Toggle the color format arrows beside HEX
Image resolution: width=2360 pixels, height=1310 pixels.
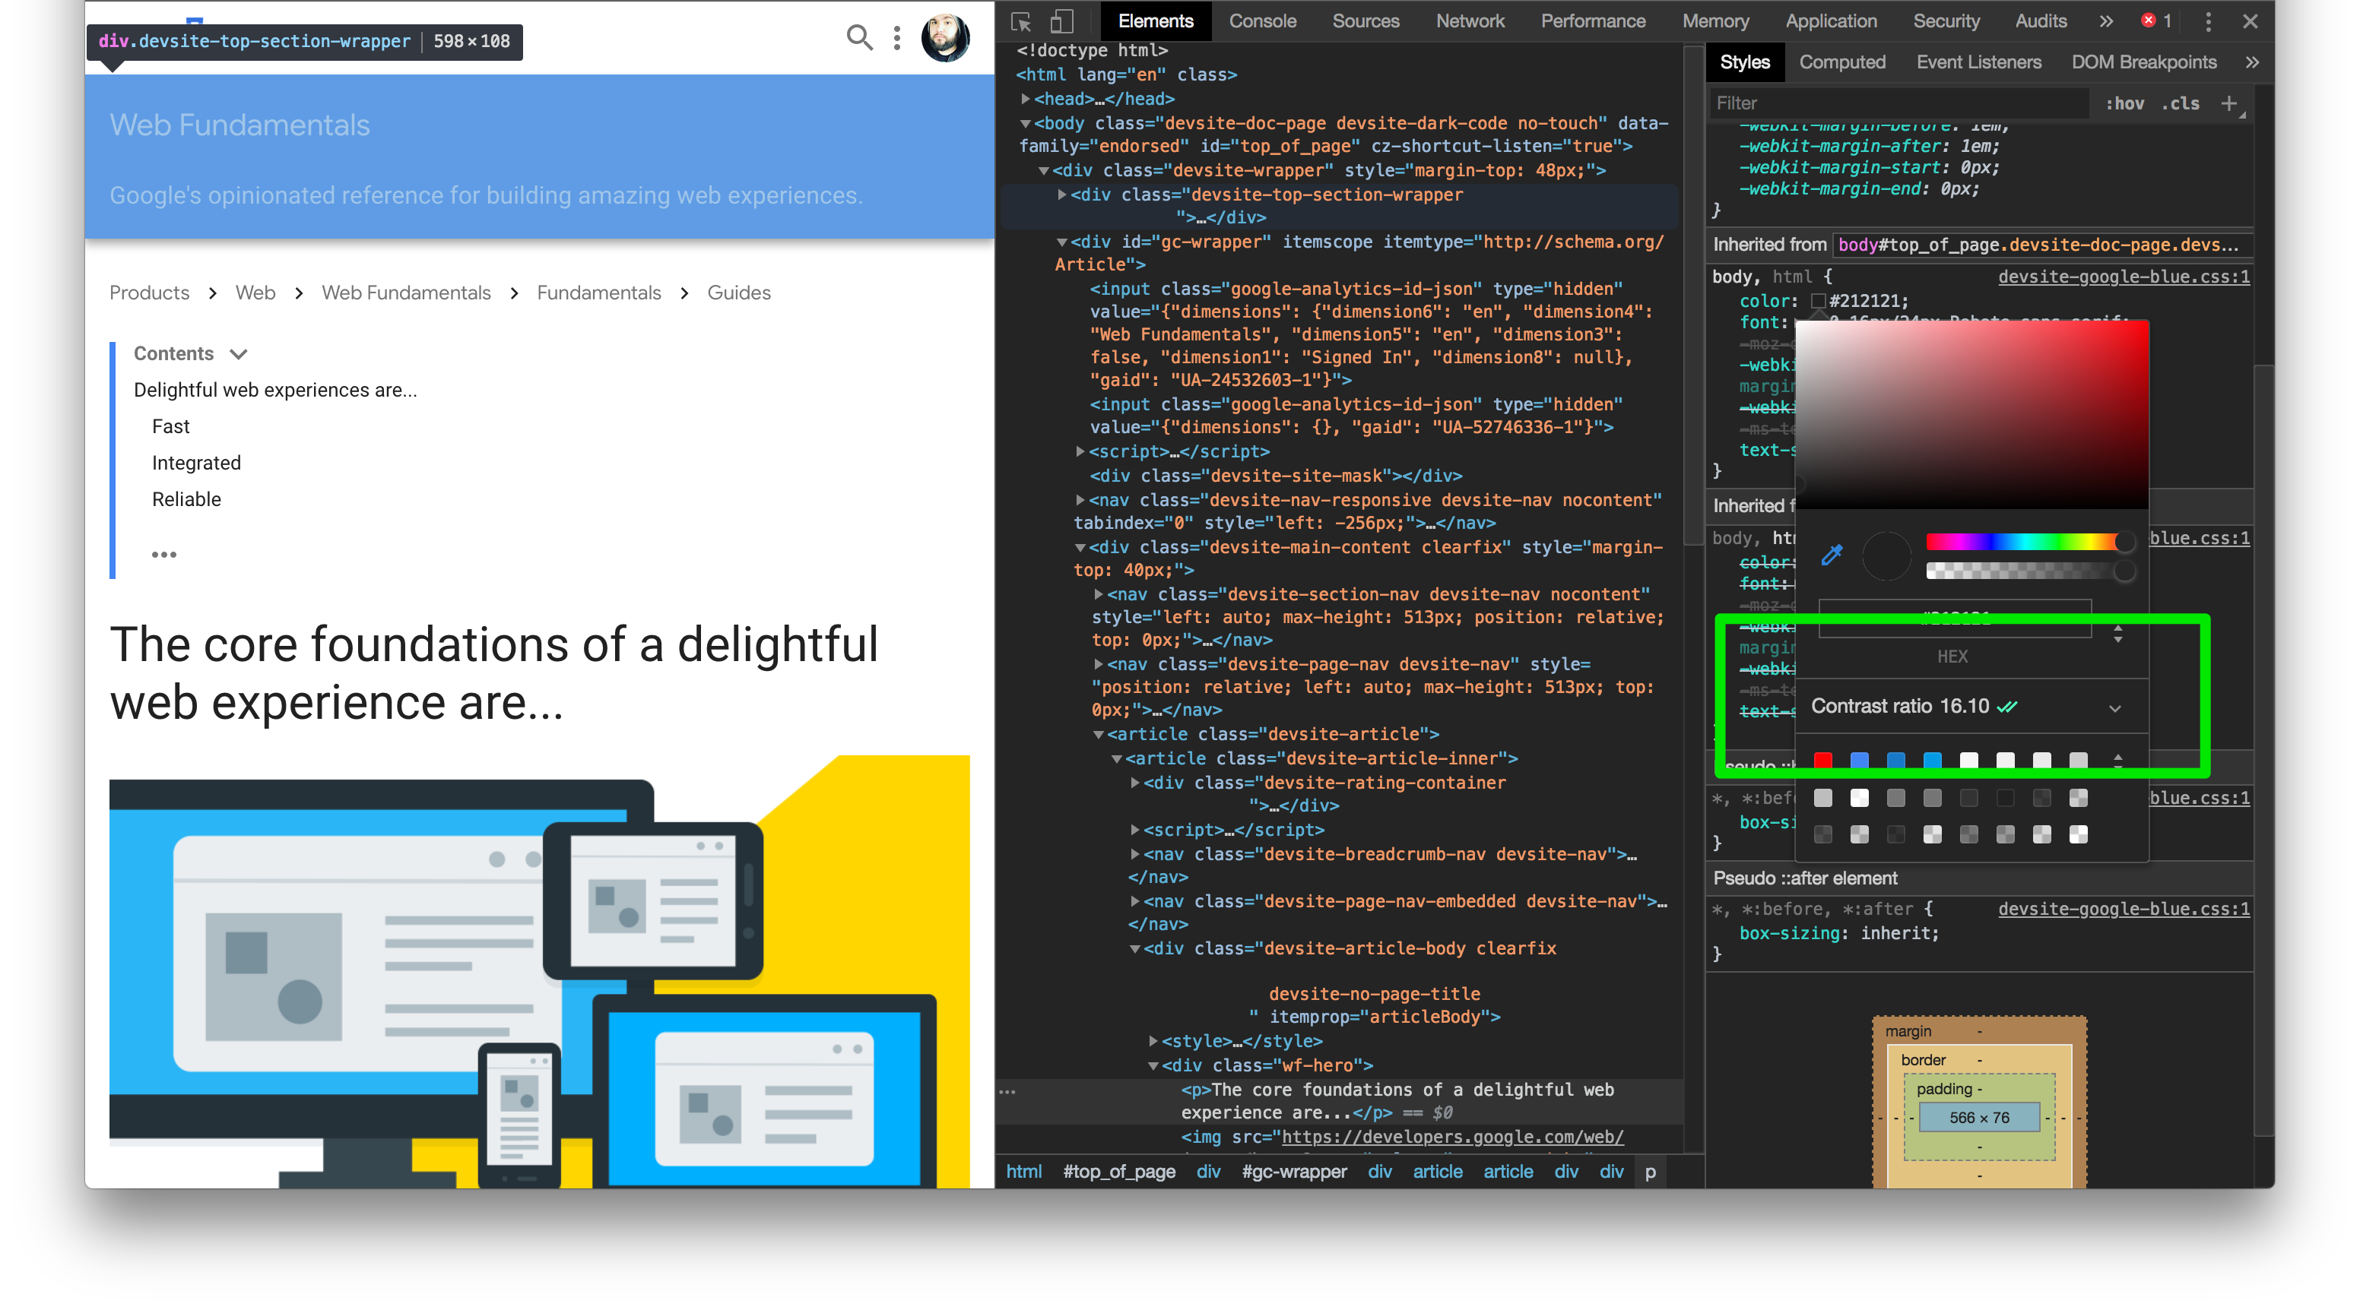(2118, 632)
